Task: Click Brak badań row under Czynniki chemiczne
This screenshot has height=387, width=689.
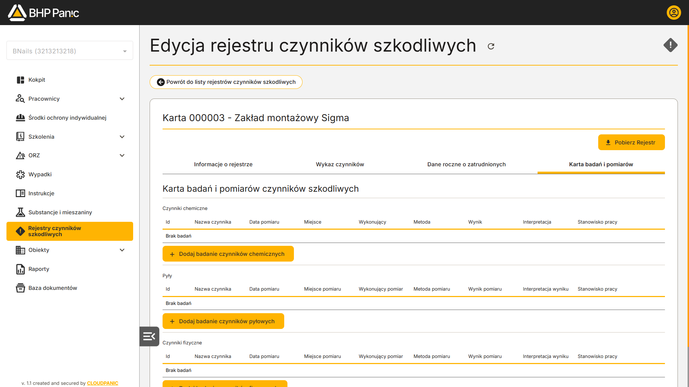Action: [413, 236]
